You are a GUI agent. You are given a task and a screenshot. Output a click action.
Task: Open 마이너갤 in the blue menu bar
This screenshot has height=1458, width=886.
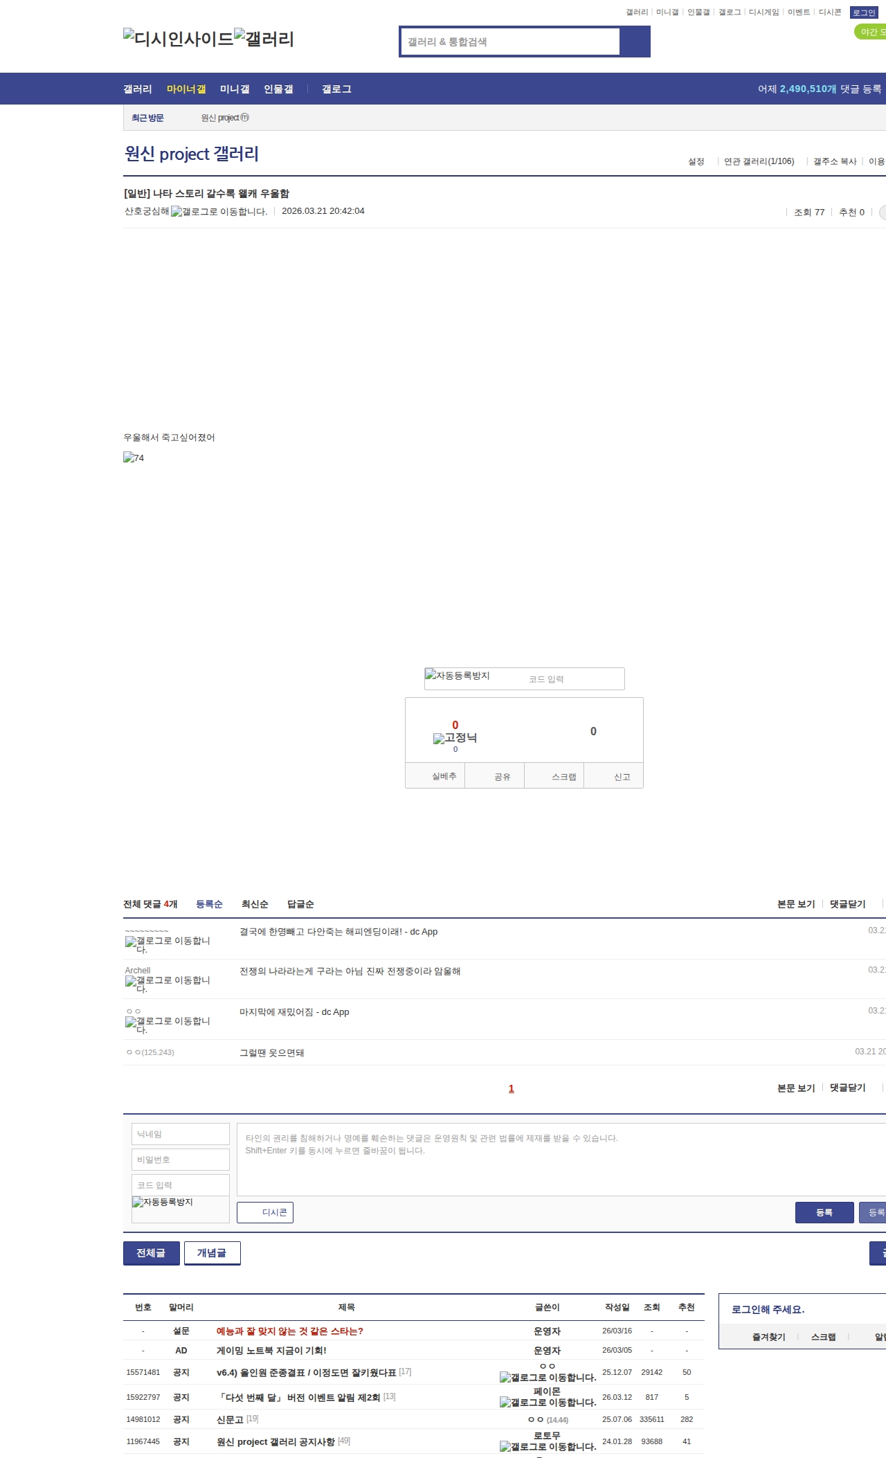pyautogui.click(x=186, y=89)
